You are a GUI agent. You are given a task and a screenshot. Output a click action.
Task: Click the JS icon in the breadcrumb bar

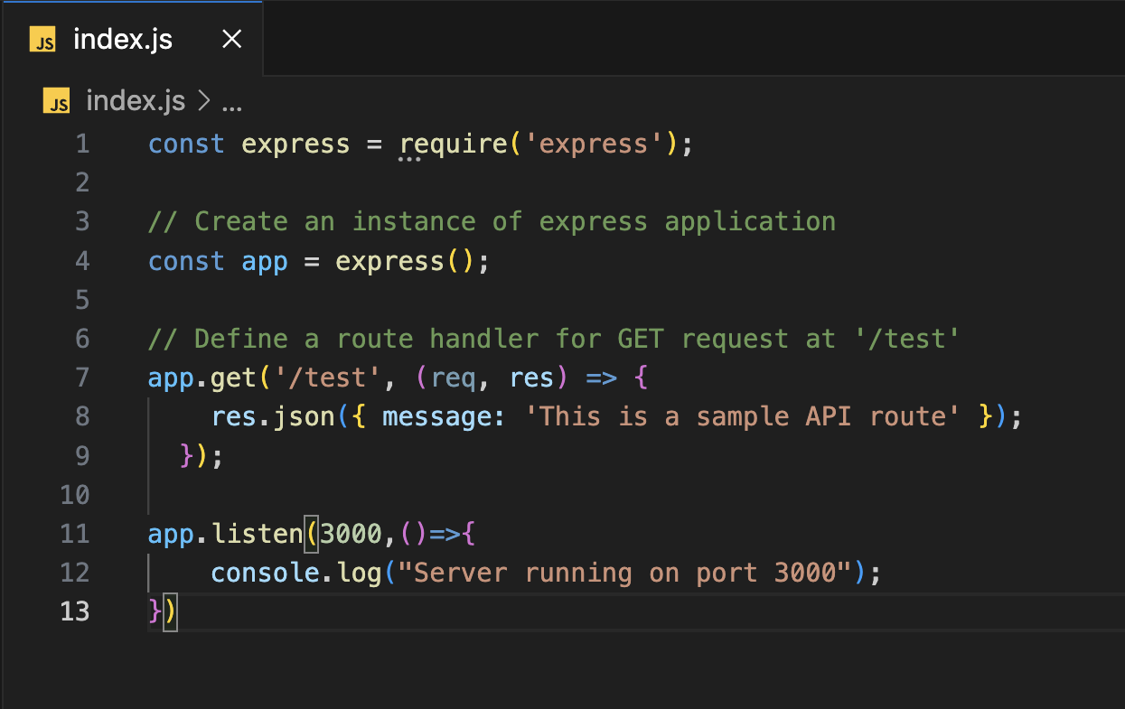coord(57,101)
